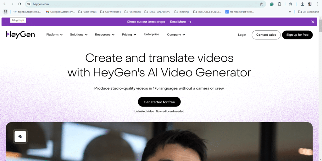Open the flight.outrightcrm bookmark
The width and height of the screenshot is (322, 161).
27,12
